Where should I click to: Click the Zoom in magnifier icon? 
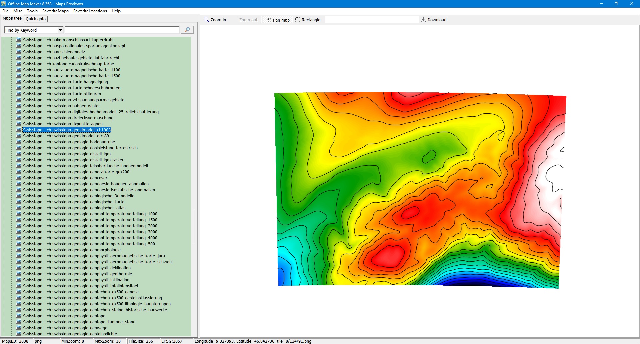tap(207, 20)
